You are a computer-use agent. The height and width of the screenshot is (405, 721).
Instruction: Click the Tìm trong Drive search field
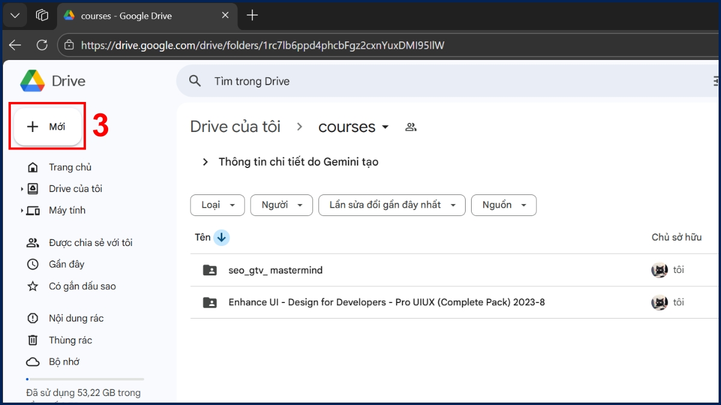(x=421, y=81)
